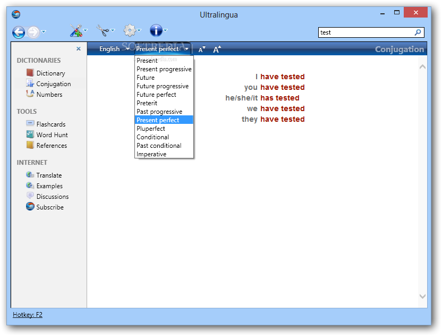The image size is (442, 336).
Task: Click the back navigation arrow
Action: tap(19, 32)
